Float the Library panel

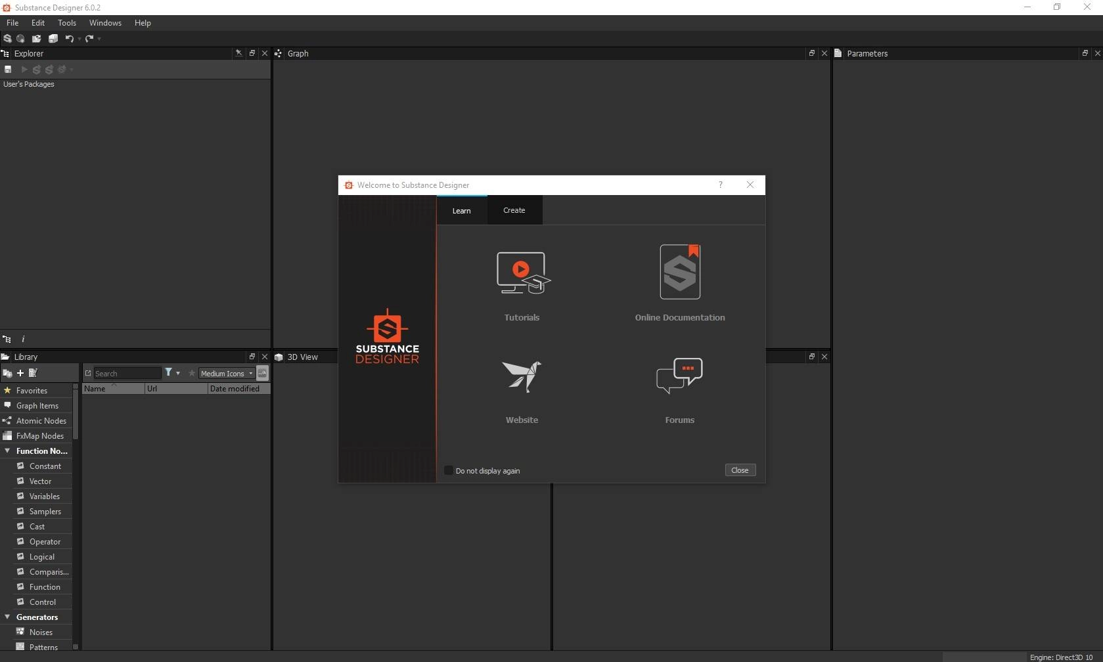pos(252,357)
